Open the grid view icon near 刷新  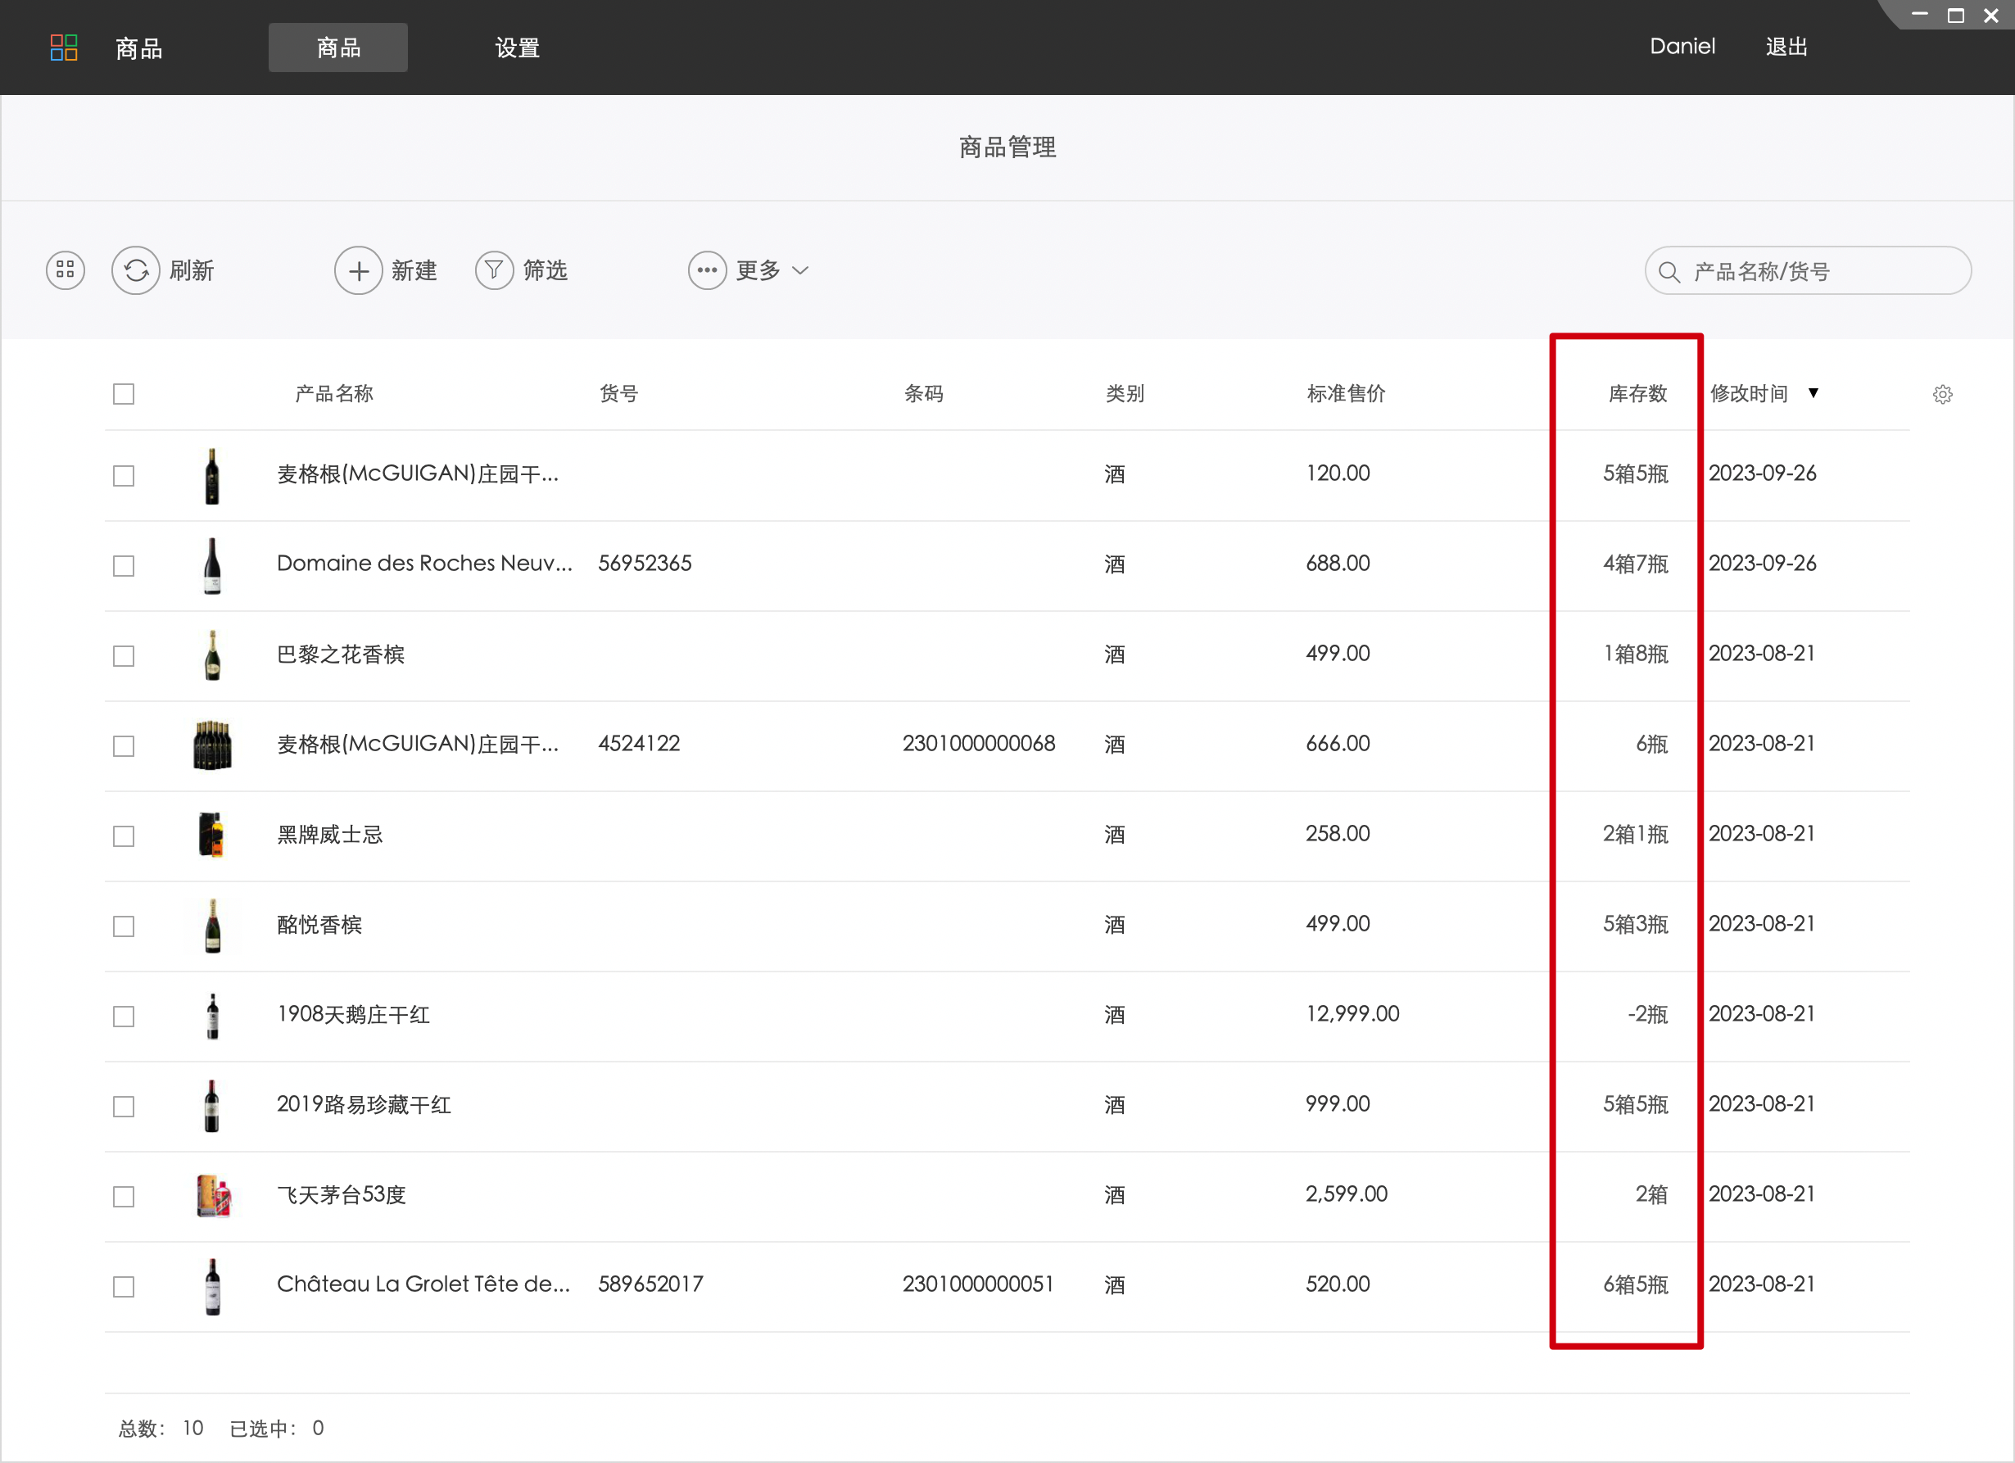pos(64,270)
